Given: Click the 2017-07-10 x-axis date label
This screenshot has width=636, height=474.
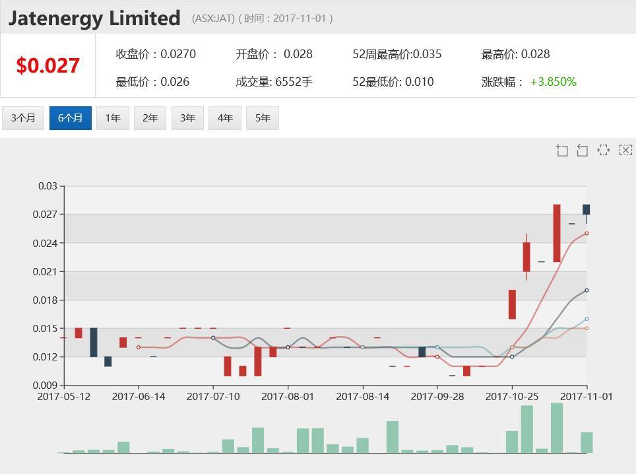Looking at the screenshot, I should tap(213, 397).
